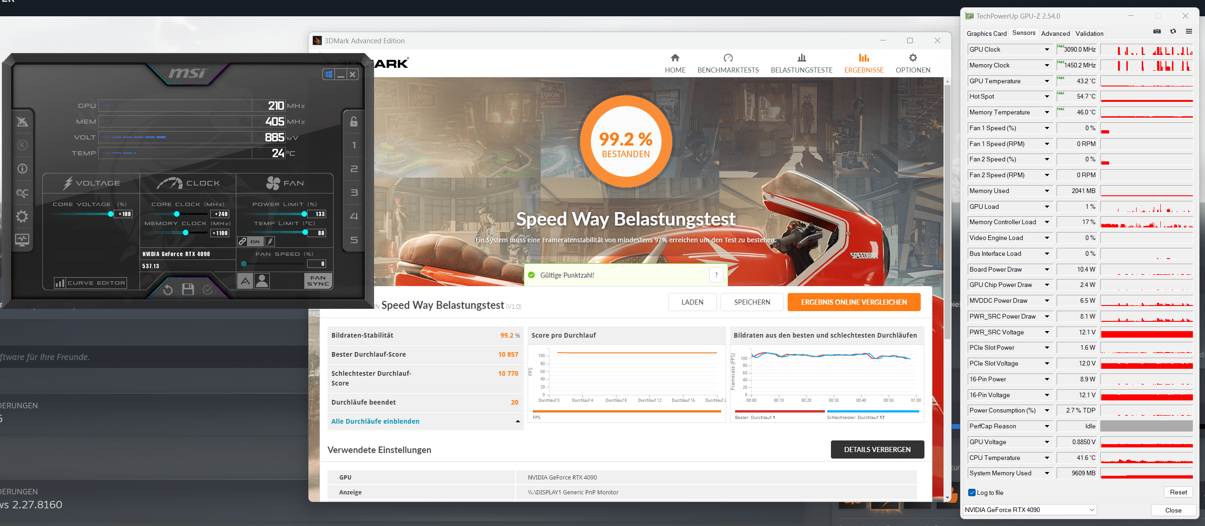Viewport: 1205px width, 526px height.
Task: Click Ergebnis Online Vergleichen button
Action: click(854, 302)
